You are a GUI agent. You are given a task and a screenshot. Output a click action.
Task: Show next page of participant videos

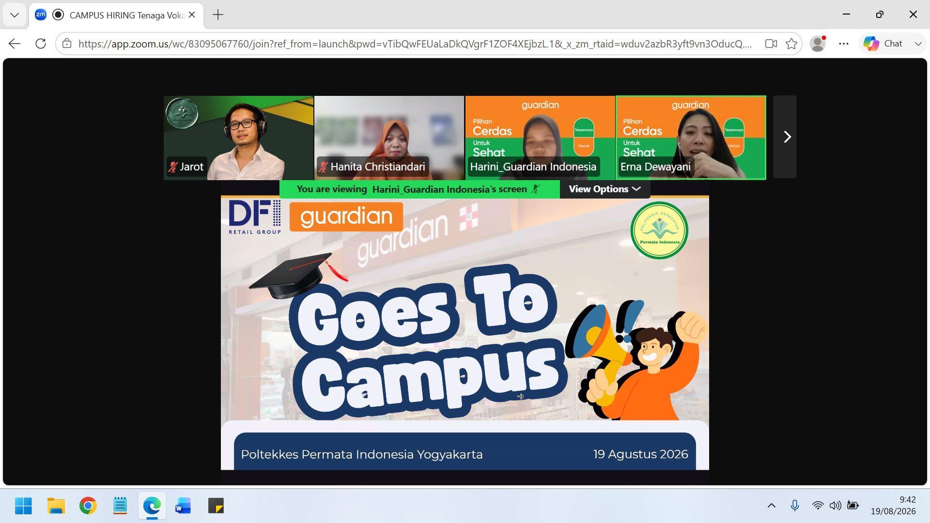pos(785,137)
